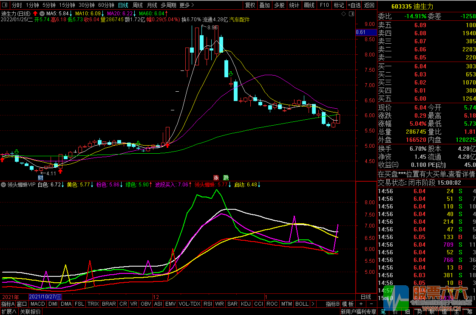Viewport: 476px width, 315px height.
Task: Select the VR indicator tab
Action: click(133, 304)
